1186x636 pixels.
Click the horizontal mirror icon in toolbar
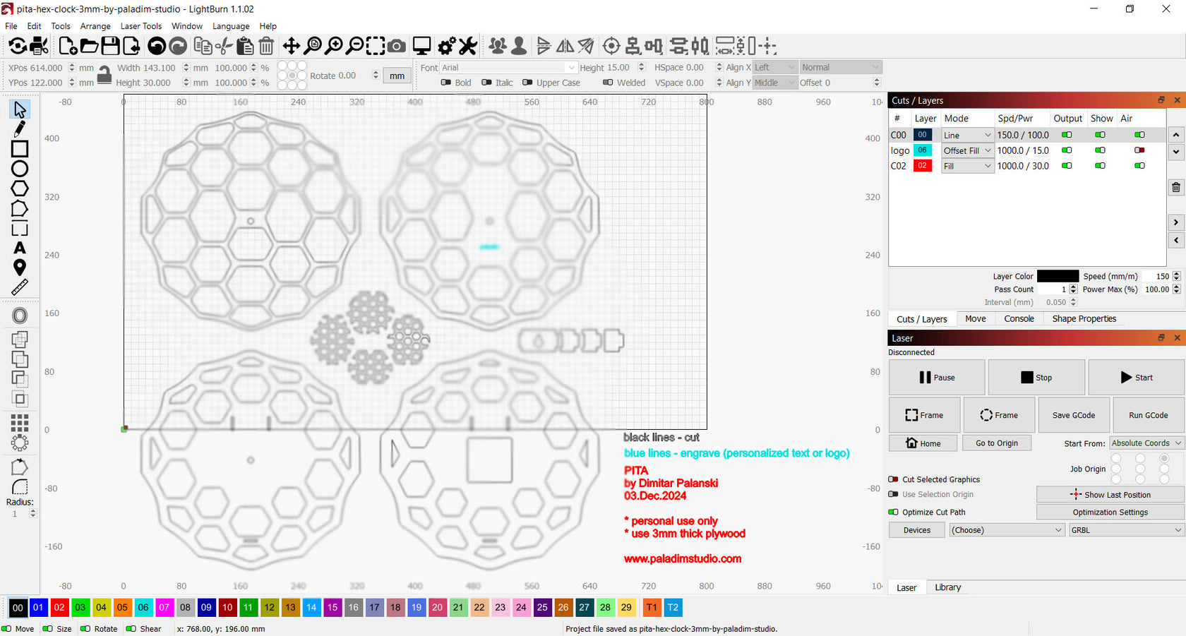point(565,45)
